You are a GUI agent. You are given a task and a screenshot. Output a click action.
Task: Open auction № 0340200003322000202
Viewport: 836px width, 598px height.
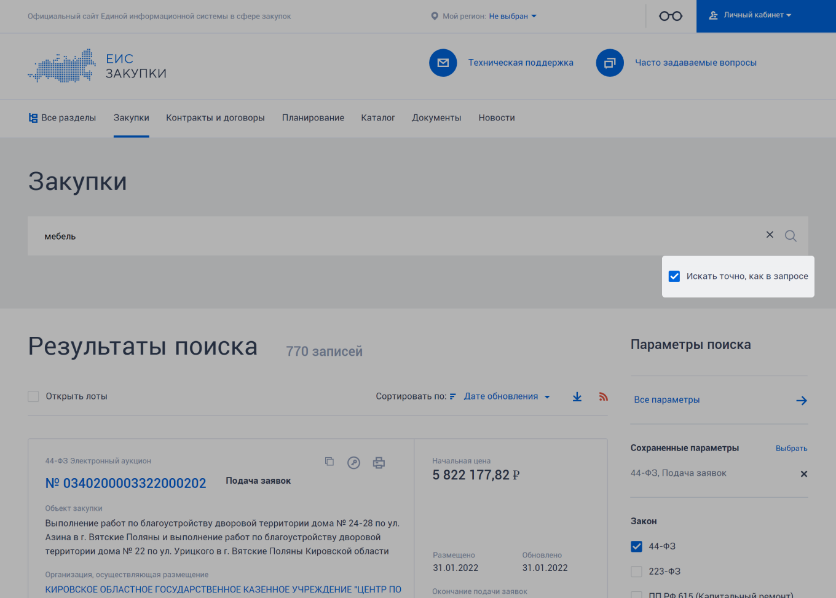pyautogui.click(x=125, y=483)
